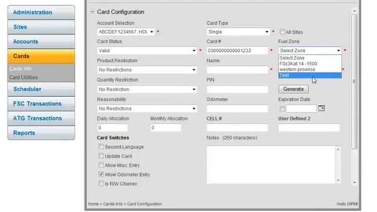Click the Cards Info breadcrumb link
The width and height of the screenshot is (377, 212).
(113, 204)
